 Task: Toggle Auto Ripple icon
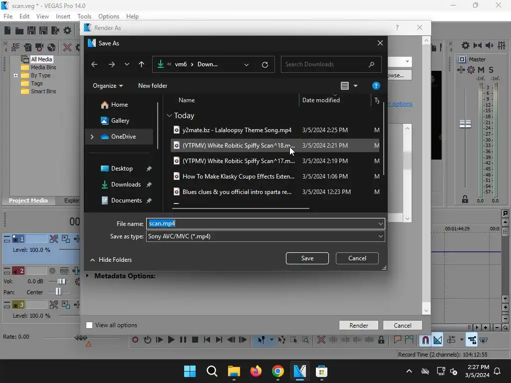pos(451,340)
